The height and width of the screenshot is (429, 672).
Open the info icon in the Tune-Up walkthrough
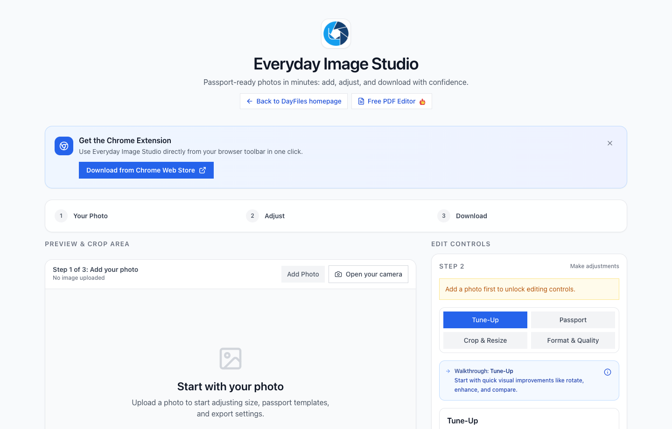[608, 372]
